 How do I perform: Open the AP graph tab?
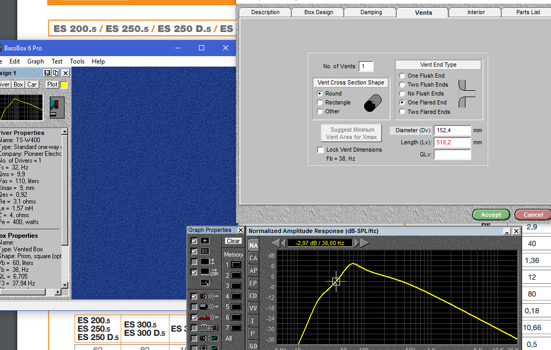(253, 271)
